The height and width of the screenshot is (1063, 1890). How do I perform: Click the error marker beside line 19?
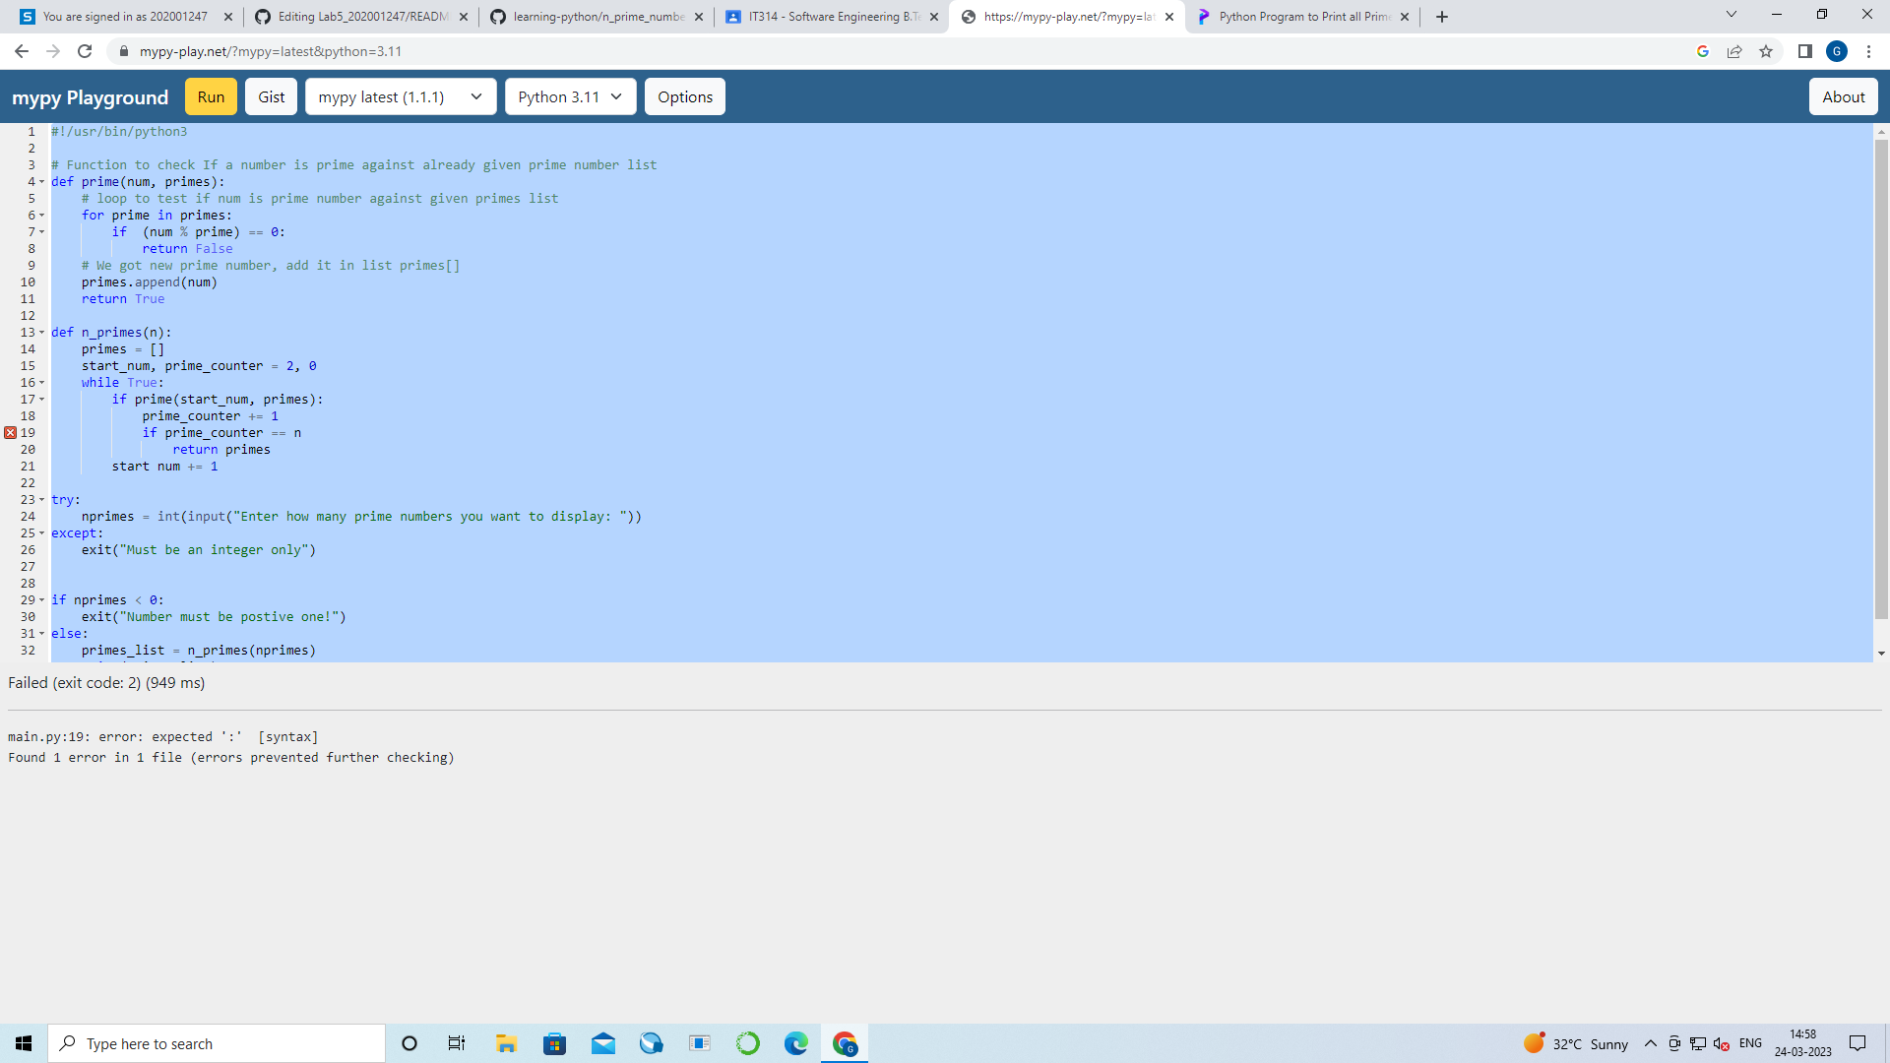9,432
